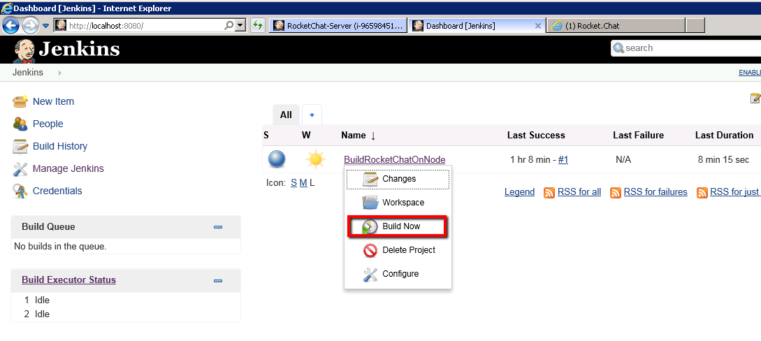The height and width of the screenshot is (341, 761).
Task: Click the RSS for just latest feed icon
Action: click(x=702, y=193)
